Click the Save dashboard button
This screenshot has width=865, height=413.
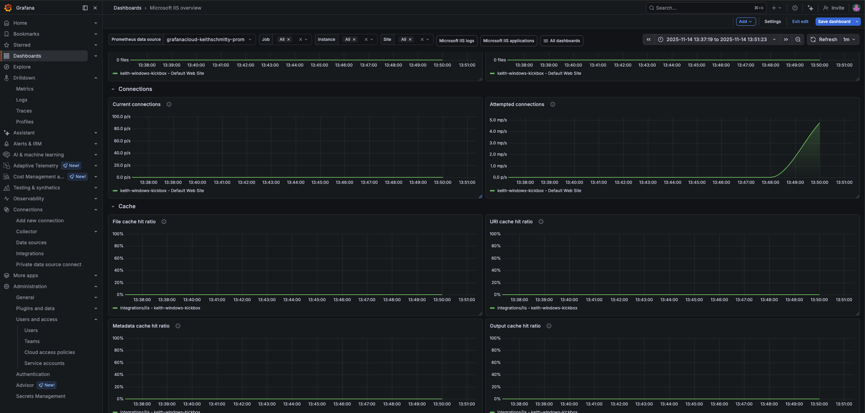[834, 21]
